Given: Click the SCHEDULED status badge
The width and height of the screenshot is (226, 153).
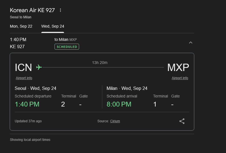Looking at the screenshot, I should coord(67,47).
